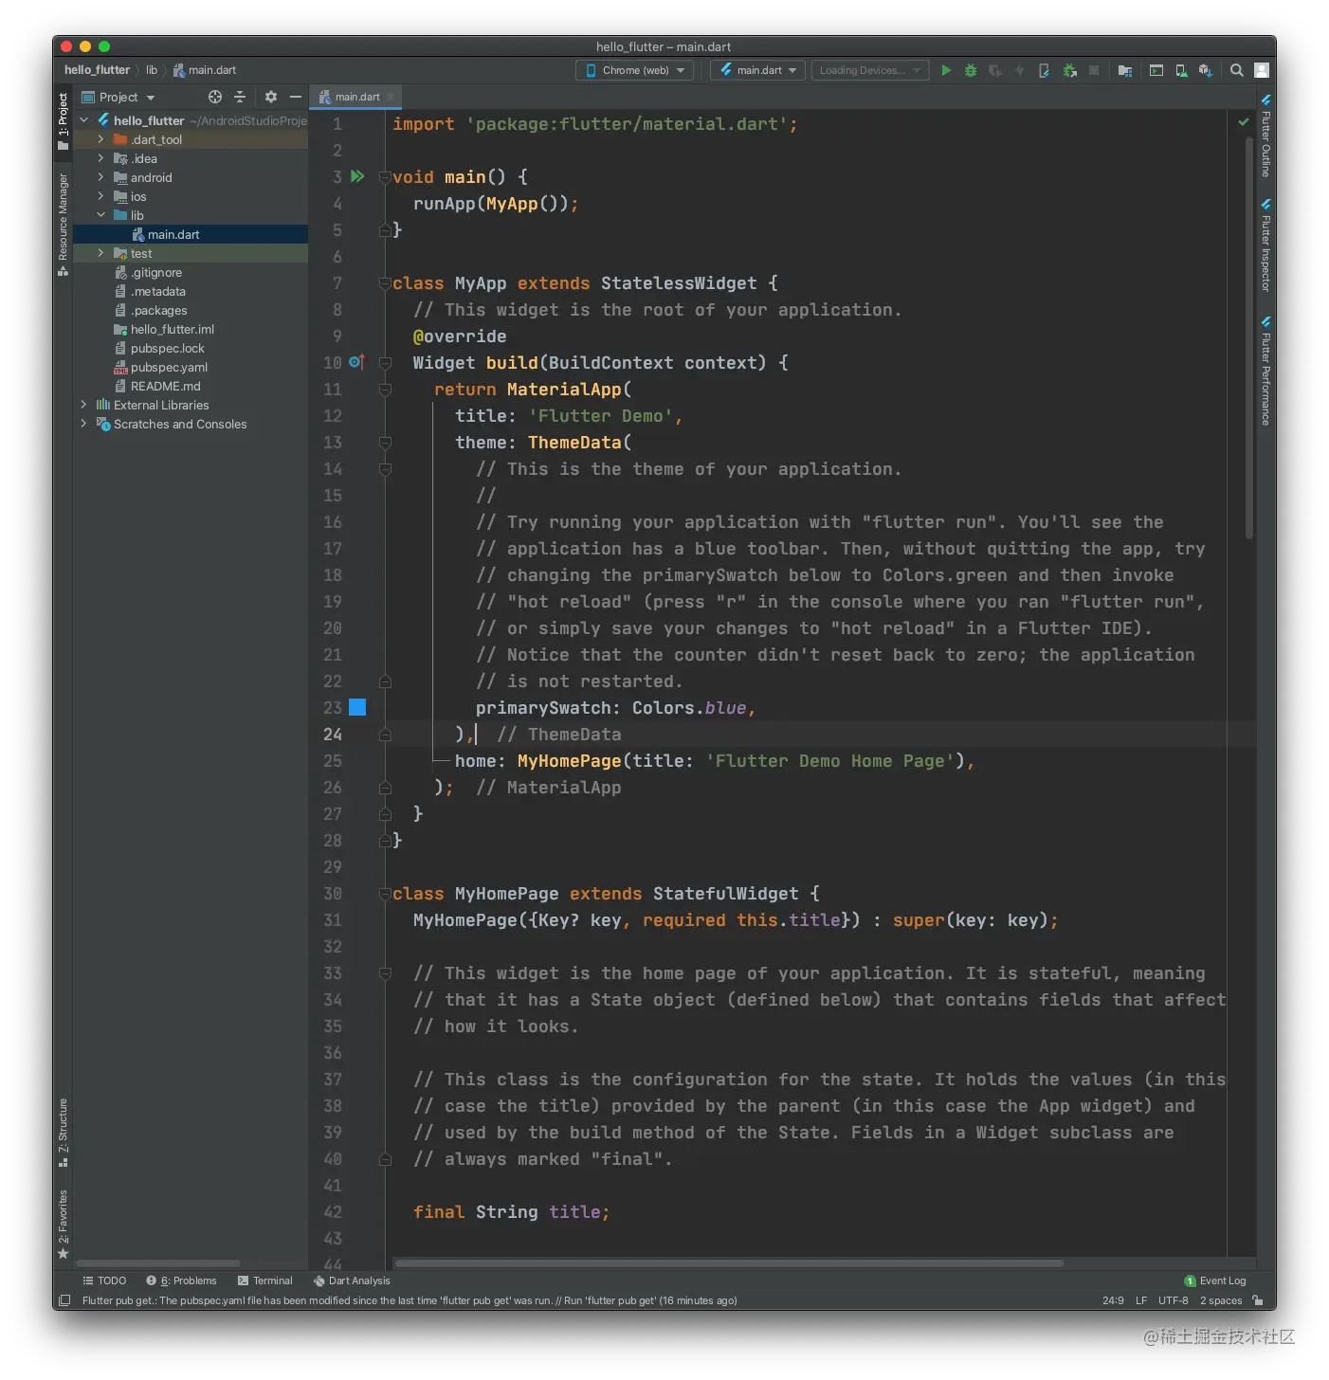
Task: Click the Search Everywhere magnifier icon
Action: coord(1237,70)
